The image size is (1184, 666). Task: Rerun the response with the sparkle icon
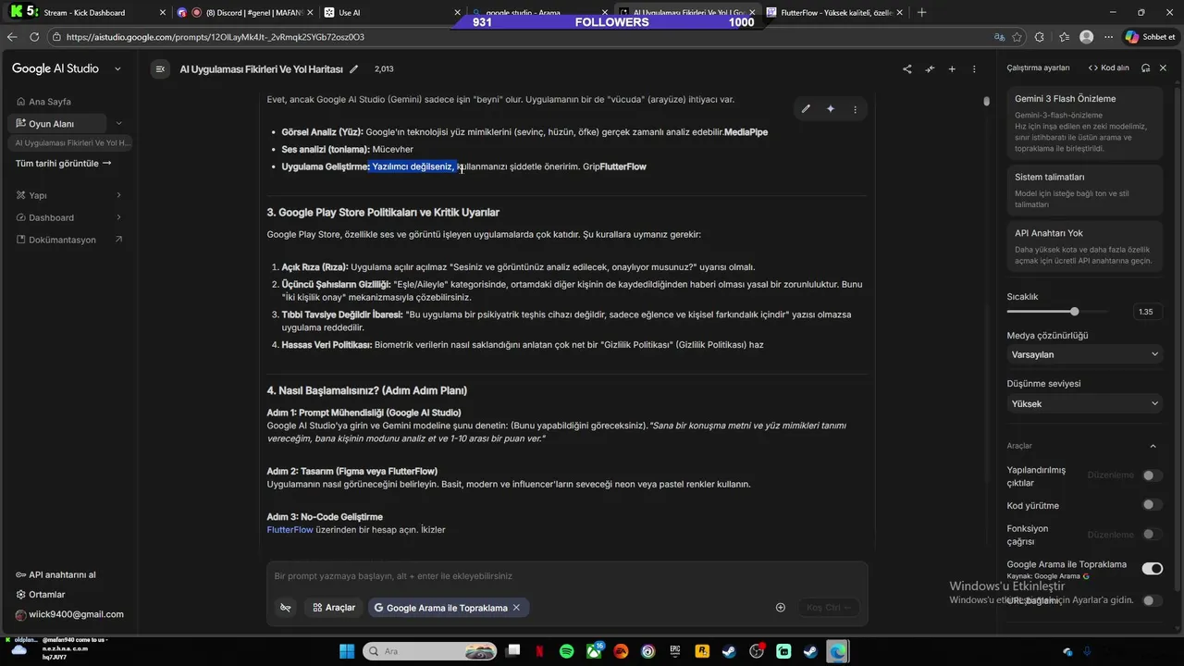click(x=831, y=109)
